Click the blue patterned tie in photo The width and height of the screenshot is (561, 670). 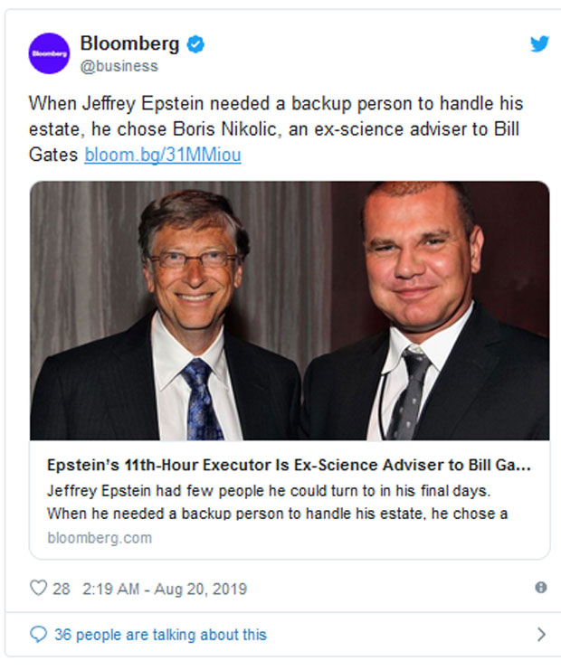coord(200,401)
